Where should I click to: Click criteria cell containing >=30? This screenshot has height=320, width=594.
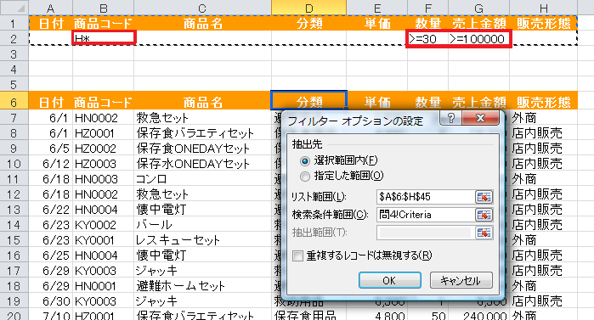point(428,38)
